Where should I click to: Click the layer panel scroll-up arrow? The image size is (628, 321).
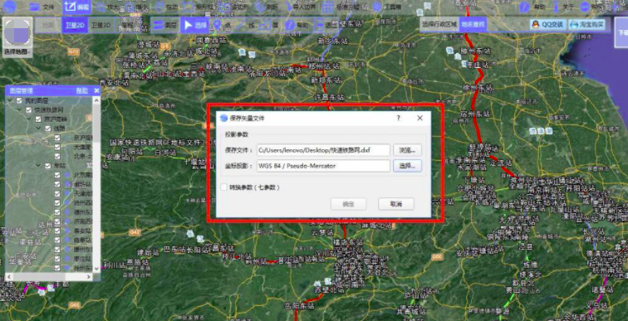(96, 100)
